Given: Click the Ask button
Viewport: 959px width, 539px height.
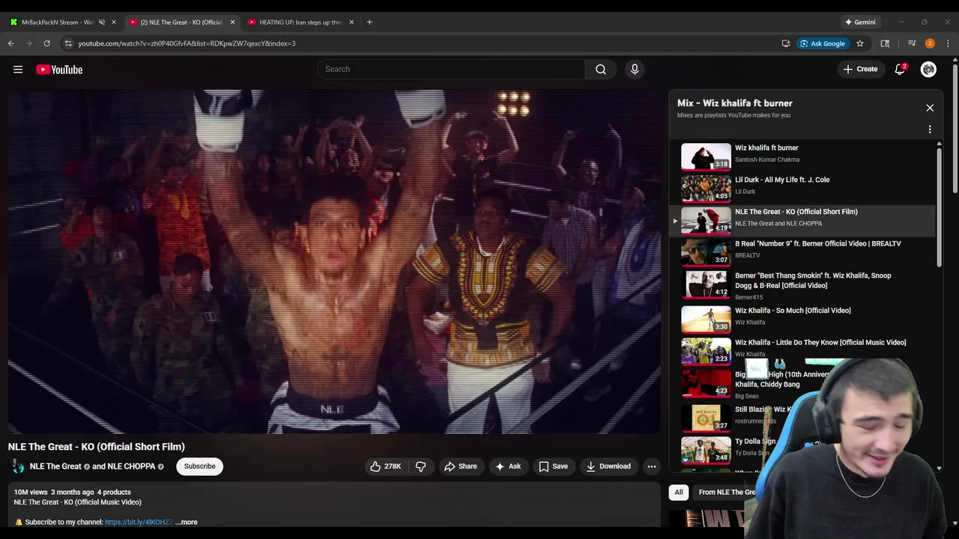Looking at the screenshot, I should pyautogui.click(x=507, y=466).
